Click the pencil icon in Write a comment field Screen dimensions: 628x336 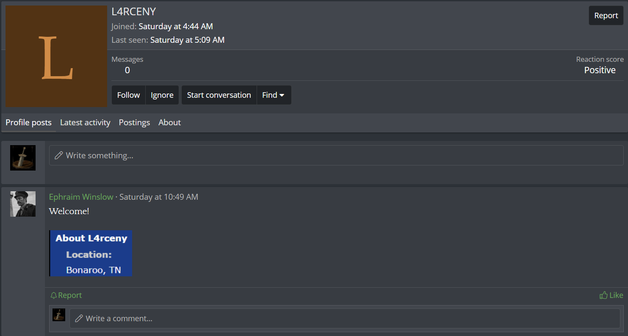coord(79,318)
